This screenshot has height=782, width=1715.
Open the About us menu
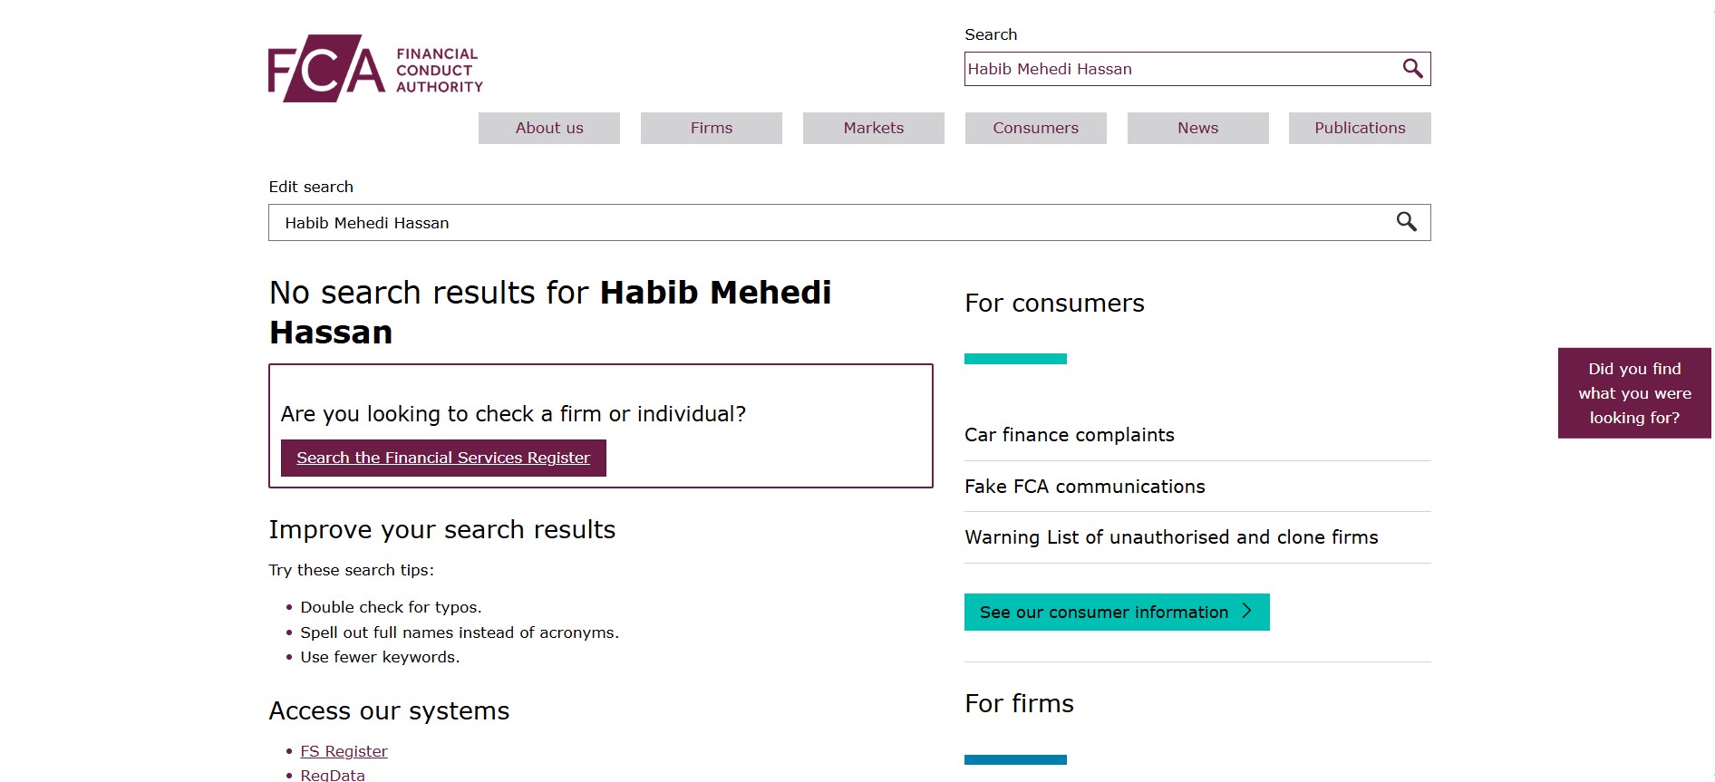pos(549,128)
